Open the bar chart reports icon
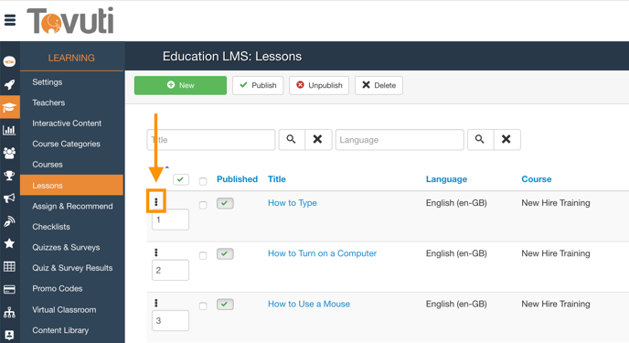Image resolution: width=629 pixels, height=343 pixels. tap(9, 130)
